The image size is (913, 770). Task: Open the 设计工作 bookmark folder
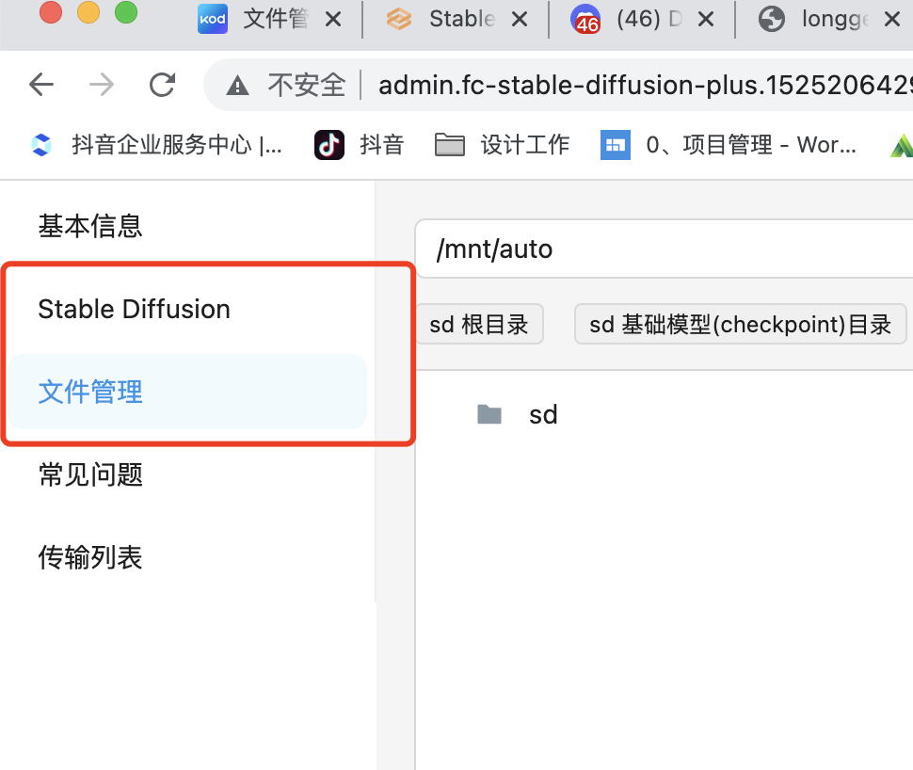pos(502,145)
